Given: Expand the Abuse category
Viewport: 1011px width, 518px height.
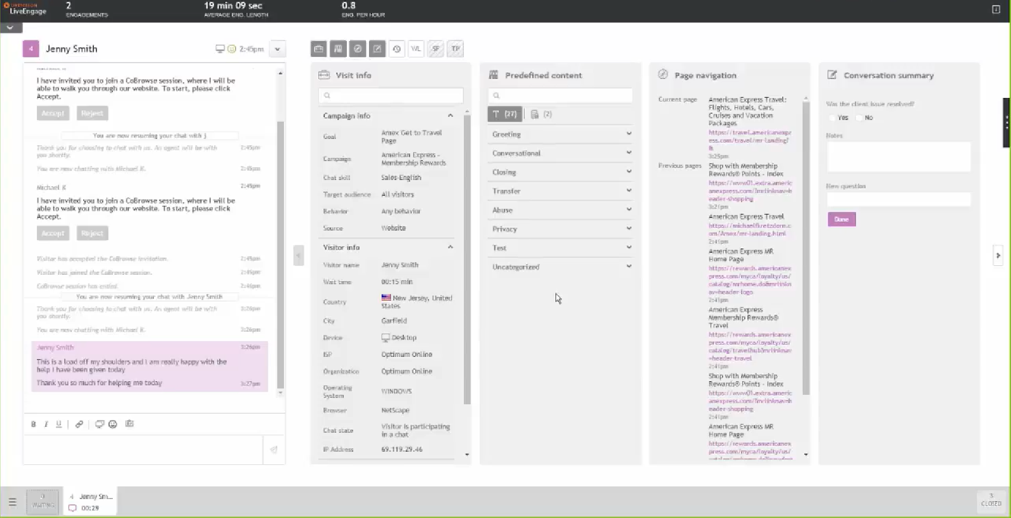Looking at the screenshot, I should point(561,210).
